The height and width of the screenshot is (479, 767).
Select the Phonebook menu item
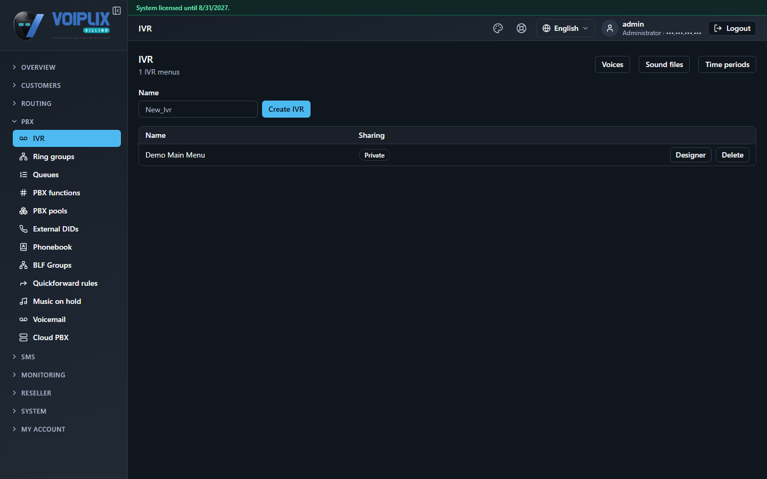(x=67, y=247)
